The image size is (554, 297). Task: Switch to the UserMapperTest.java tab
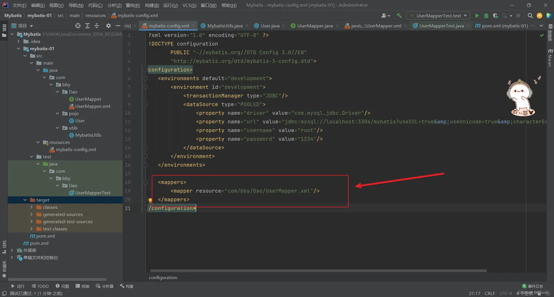click(x=442, y=26)
